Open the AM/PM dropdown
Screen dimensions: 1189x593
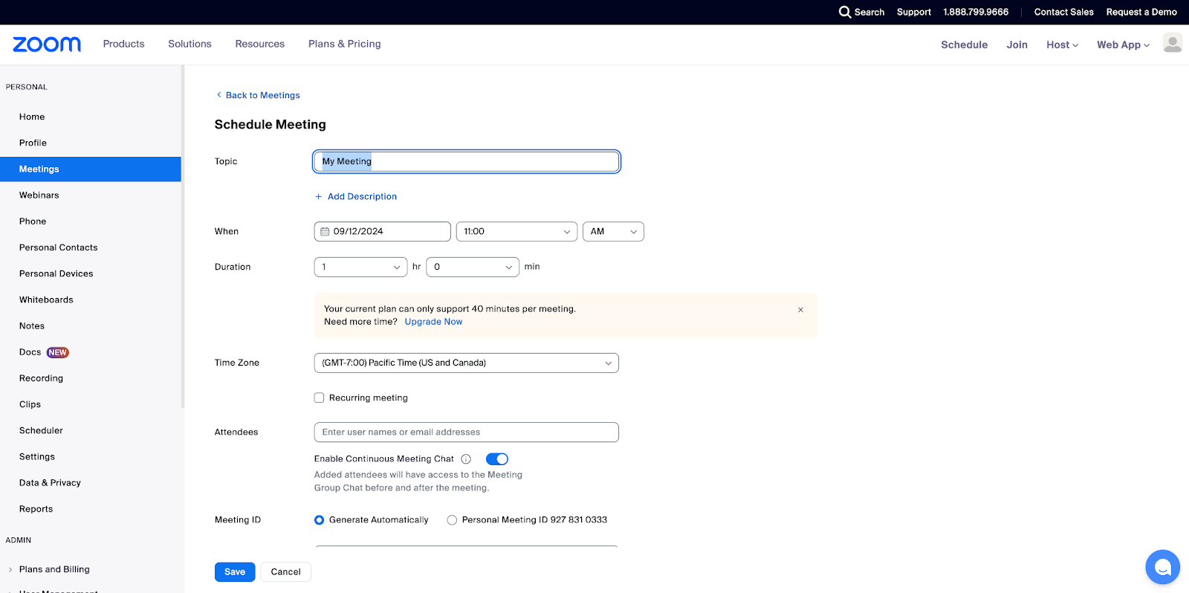pos(613,232)
